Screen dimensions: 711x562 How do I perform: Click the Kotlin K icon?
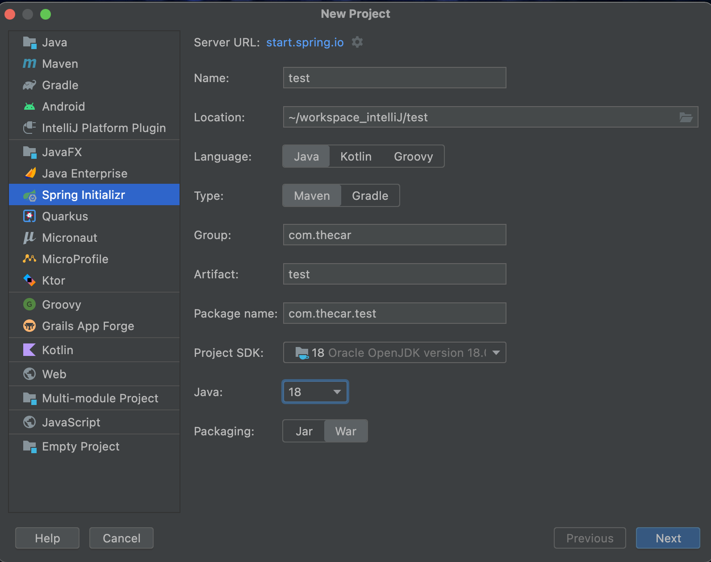point(29,350)
